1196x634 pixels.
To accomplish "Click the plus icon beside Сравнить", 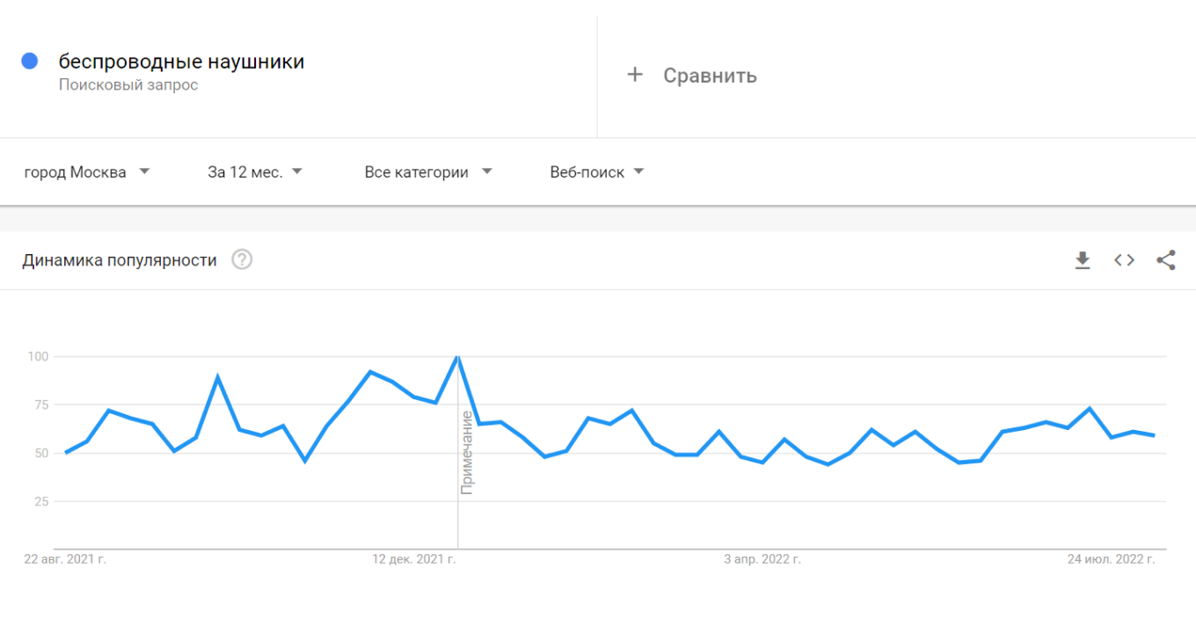I will pyautogui.click(x=635, y=75).
